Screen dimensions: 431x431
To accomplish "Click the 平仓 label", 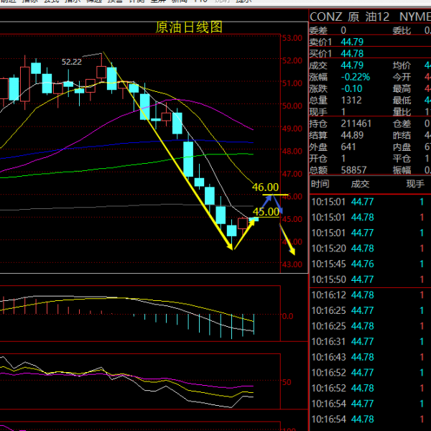I will coord(402,159).
